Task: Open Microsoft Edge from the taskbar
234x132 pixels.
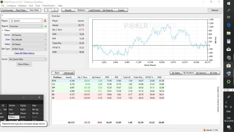Action: (229, 25)
